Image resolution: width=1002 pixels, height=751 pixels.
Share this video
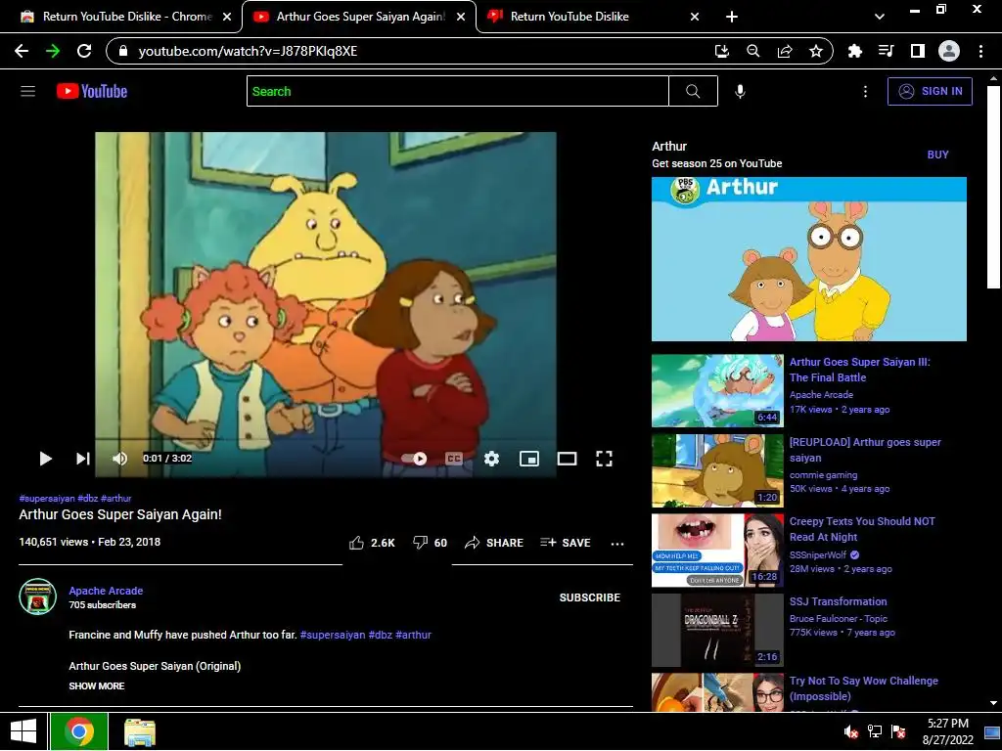click(x=494, y=543)
